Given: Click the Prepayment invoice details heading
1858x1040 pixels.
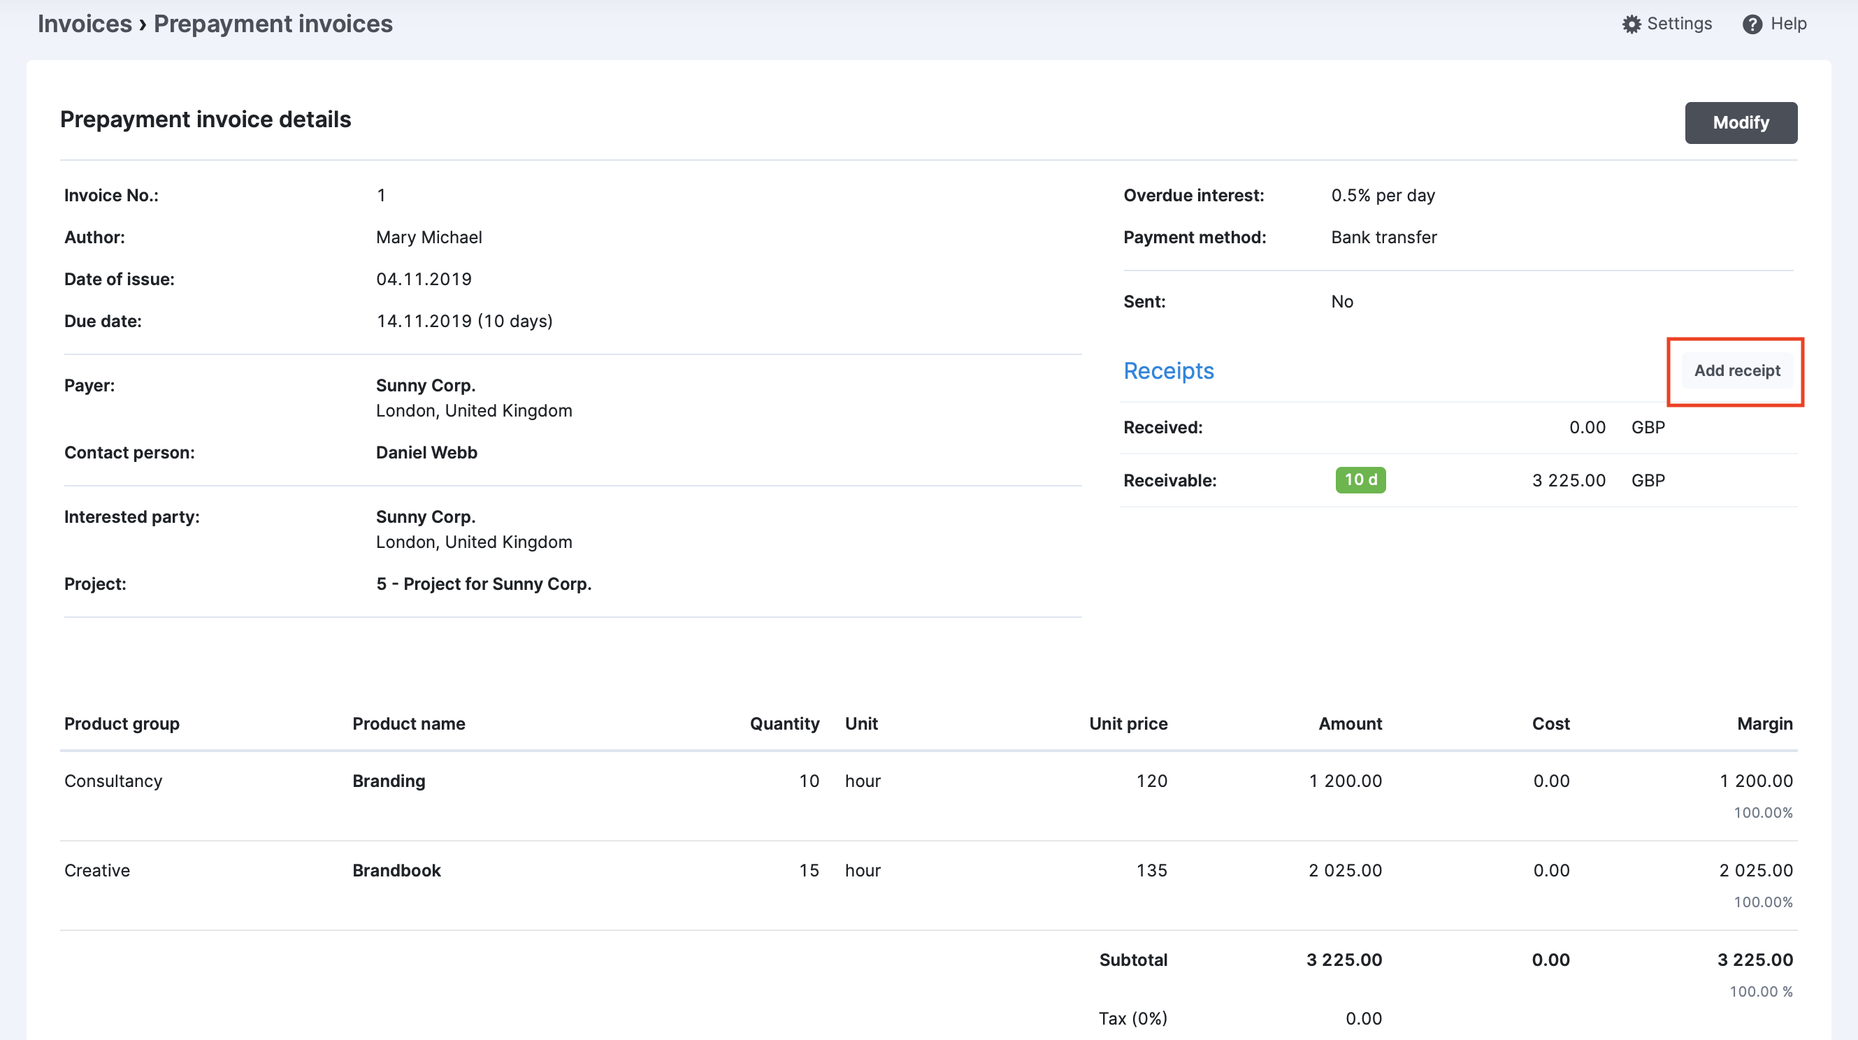Looking at the screenshot, I should 206,120.
